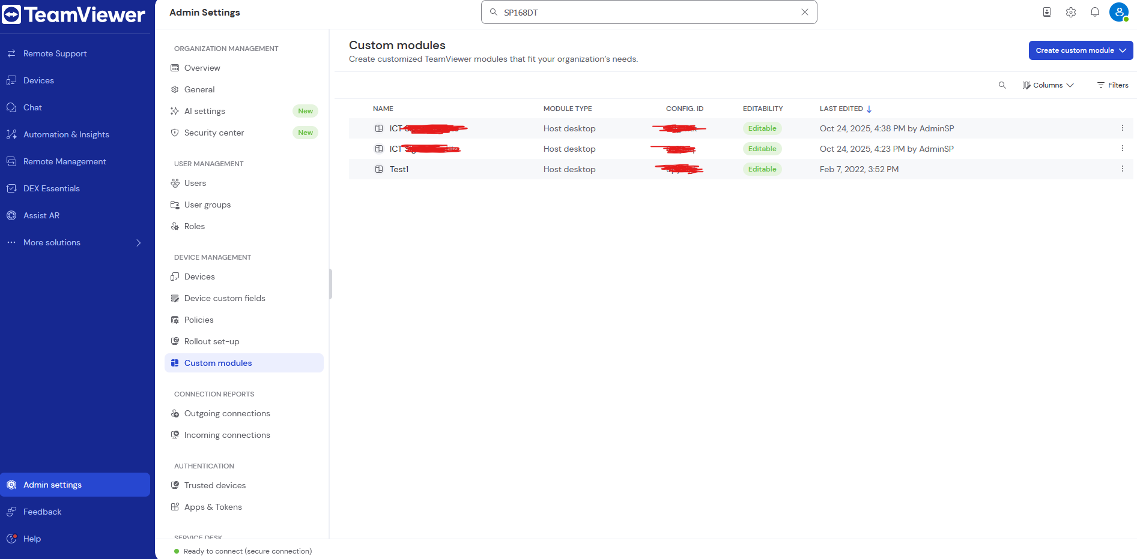Sort by Editability column header
This screenshot has height=559, width=1137.
(763, 109)
